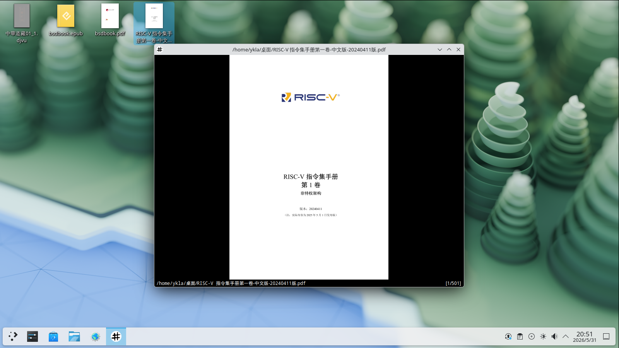Click the '第 1 卷' volume text
The width and height of the screenshot is (619, 348).
coord(311,185)
